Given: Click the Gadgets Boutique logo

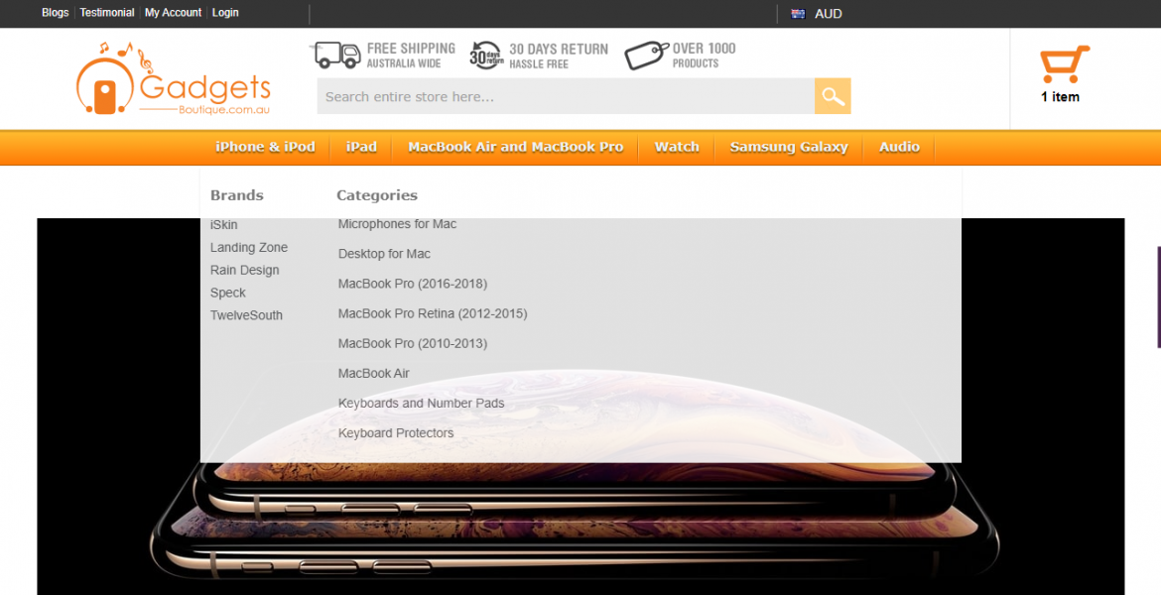Looking at the screenshot, I should click(174, 79).
